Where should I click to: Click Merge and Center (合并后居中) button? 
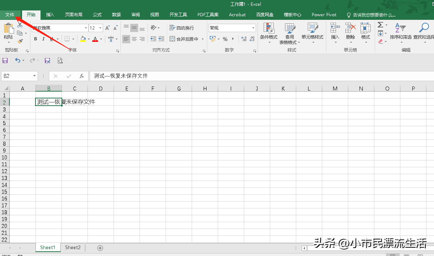(184, 39)
